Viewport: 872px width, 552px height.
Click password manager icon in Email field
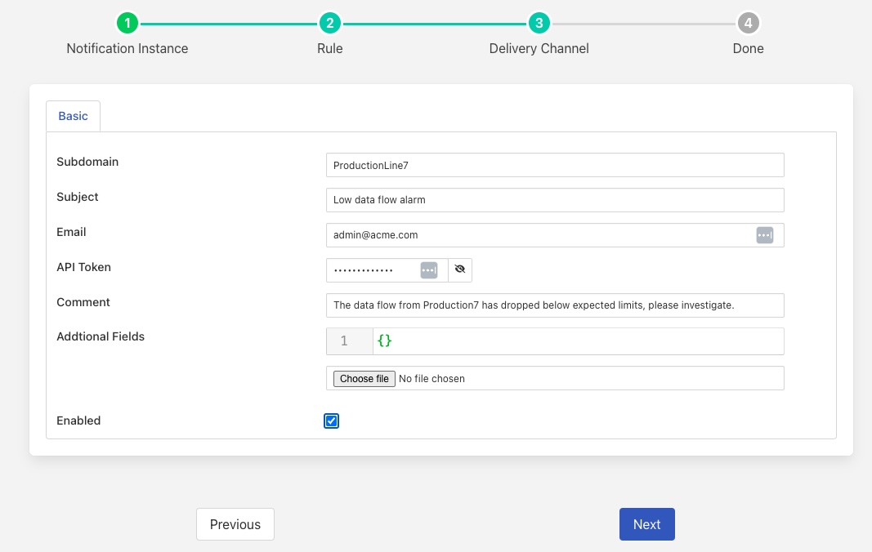pyautogui.click(x=764, y=235)
